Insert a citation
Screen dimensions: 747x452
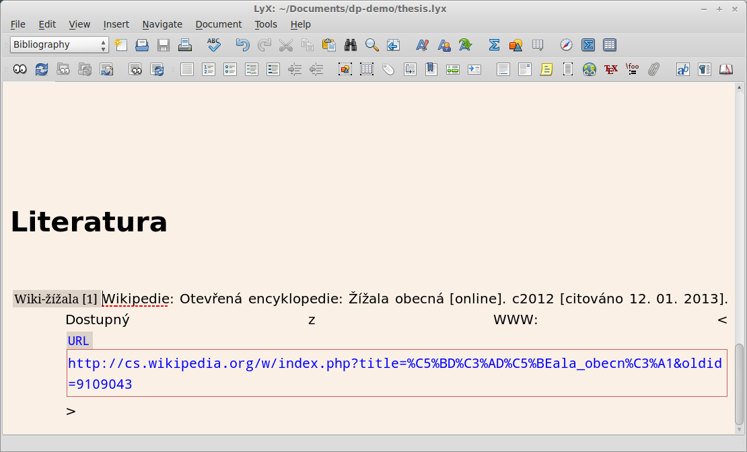click(x=431, y=69)
